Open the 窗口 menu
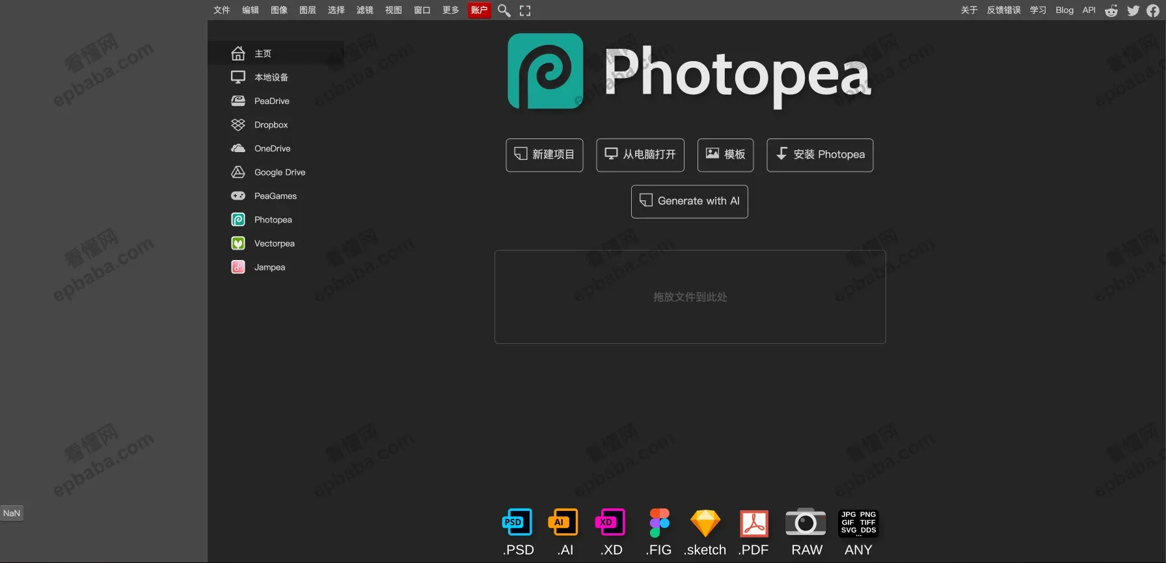This screenshot has width=1166, height=563. 422,10
